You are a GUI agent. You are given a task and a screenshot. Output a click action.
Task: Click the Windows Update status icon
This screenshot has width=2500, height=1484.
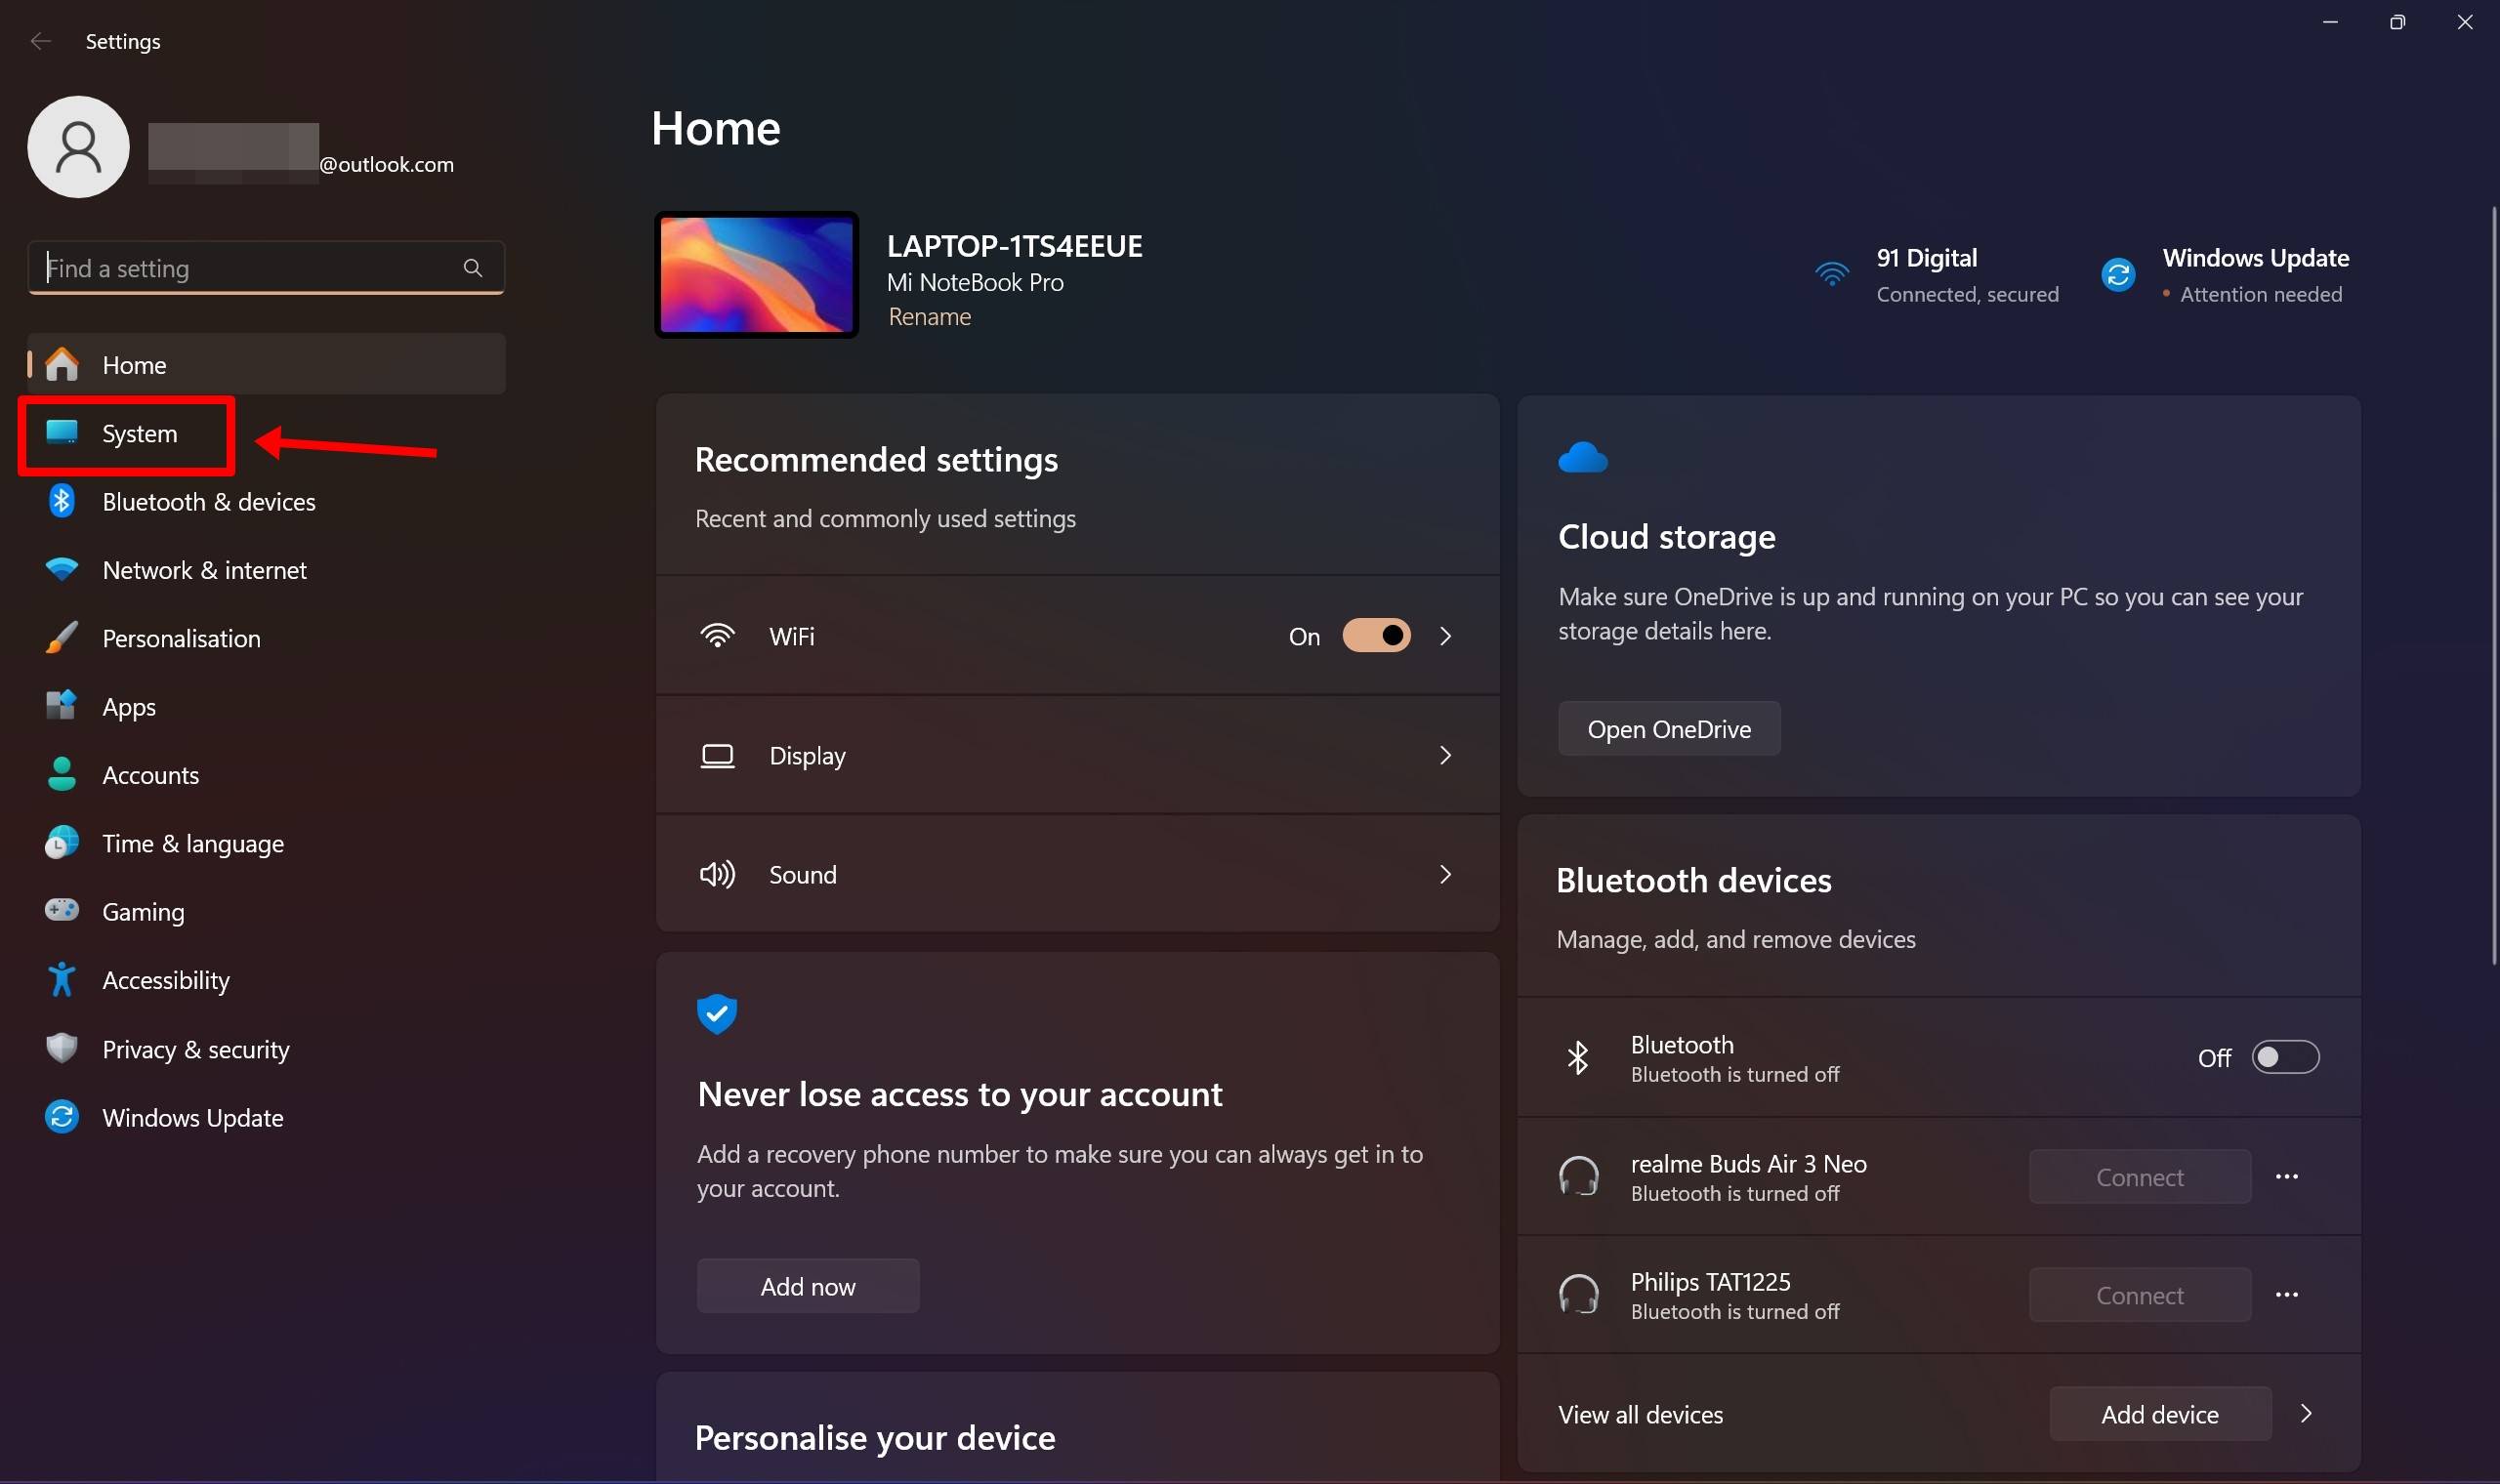tap(2117, 273)
